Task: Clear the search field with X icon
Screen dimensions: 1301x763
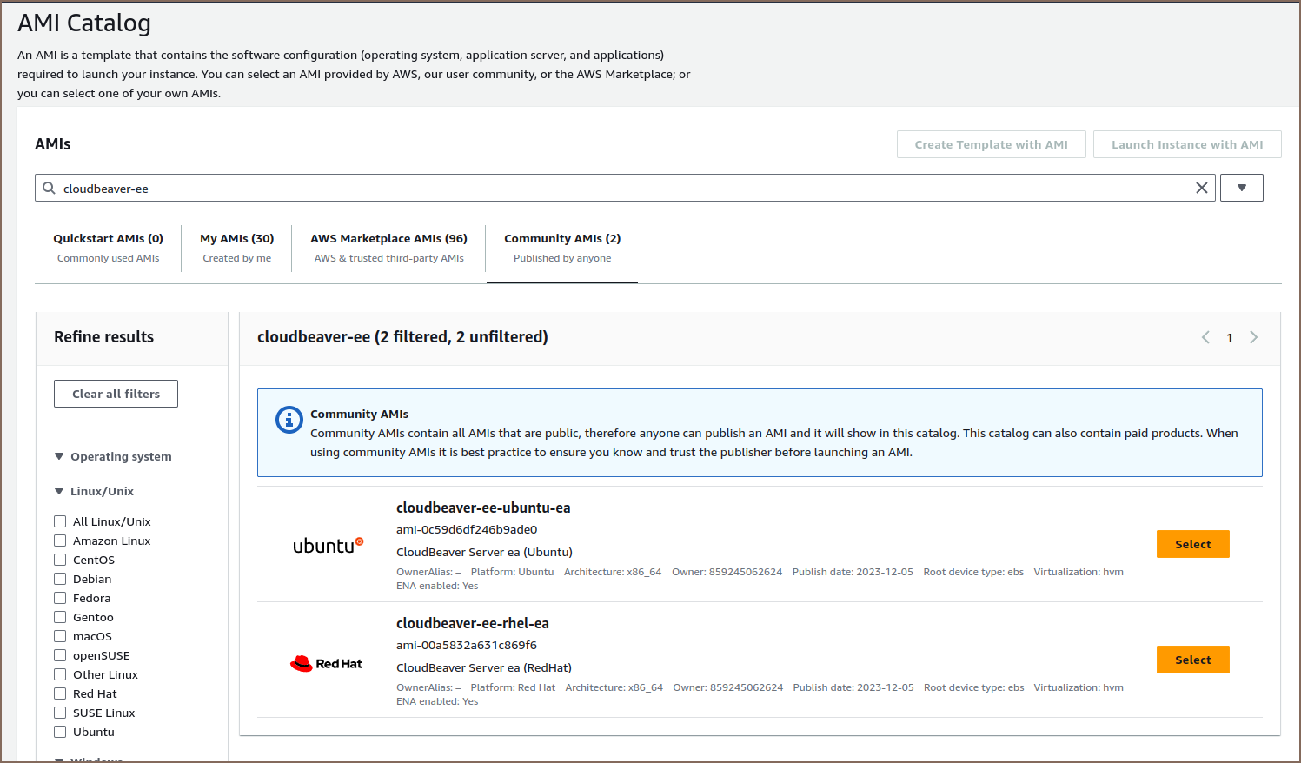Action: point(1201,188)
